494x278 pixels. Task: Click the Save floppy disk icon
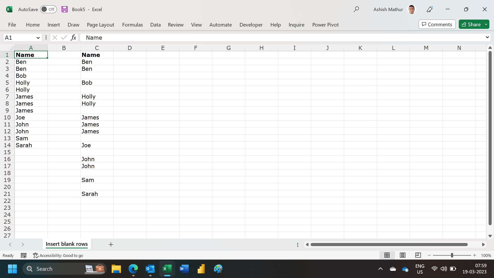click(65, 9)
